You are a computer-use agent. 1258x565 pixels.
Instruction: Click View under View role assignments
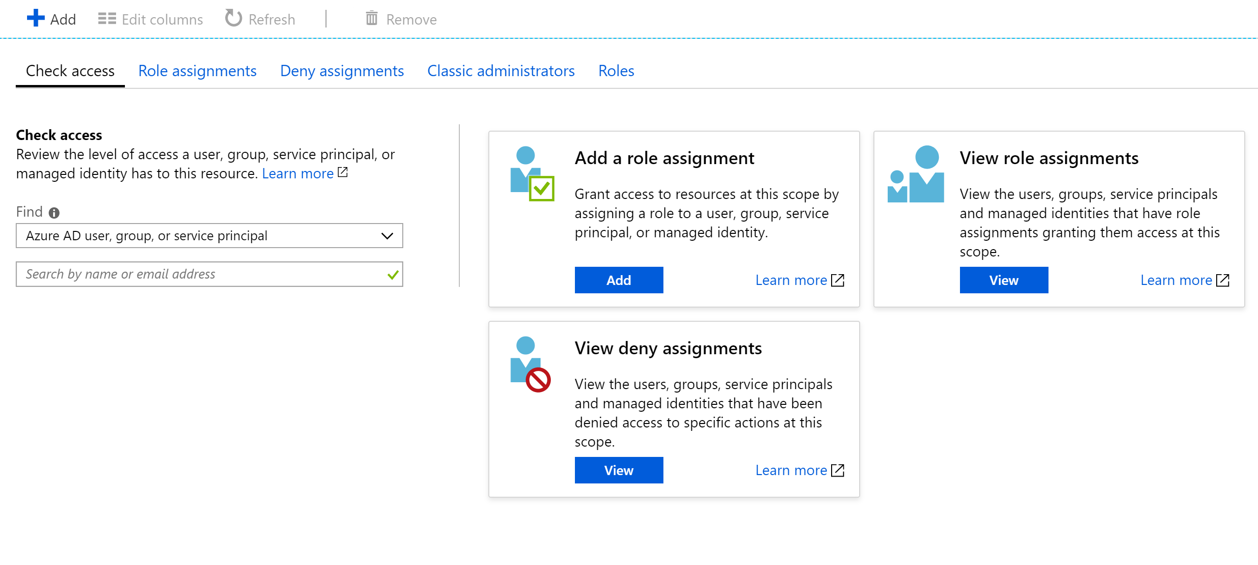(1003, 280)
